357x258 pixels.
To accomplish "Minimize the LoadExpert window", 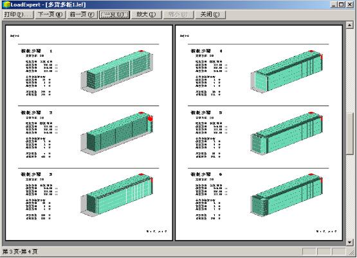I will click(x=334, y=5).
